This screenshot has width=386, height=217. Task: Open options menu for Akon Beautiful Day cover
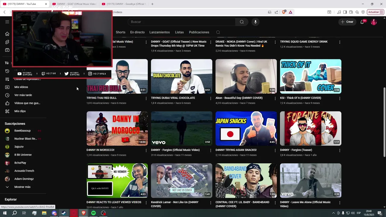pos(275,98)
